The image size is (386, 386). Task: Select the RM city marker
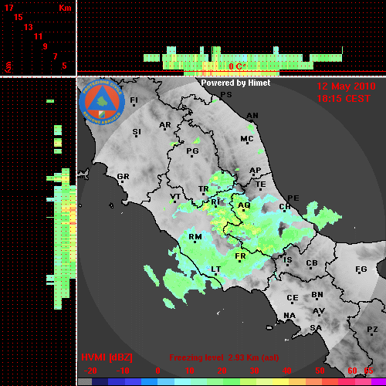coord(195,239)
